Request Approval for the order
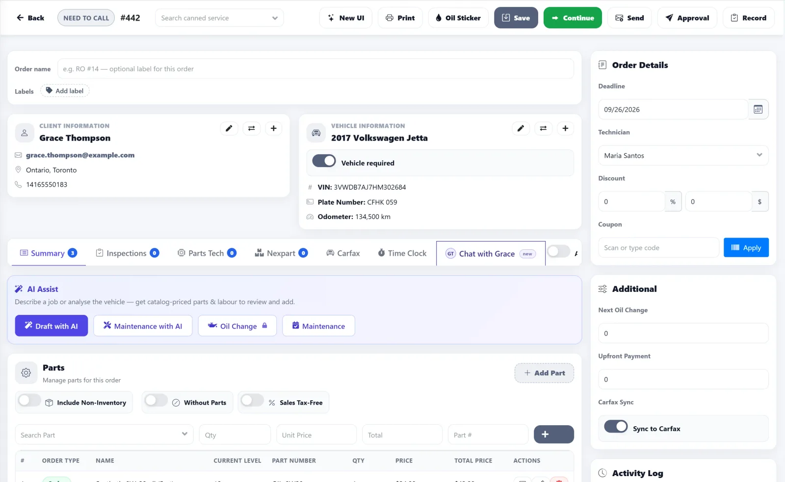785x482 pixels. [687, 18]
